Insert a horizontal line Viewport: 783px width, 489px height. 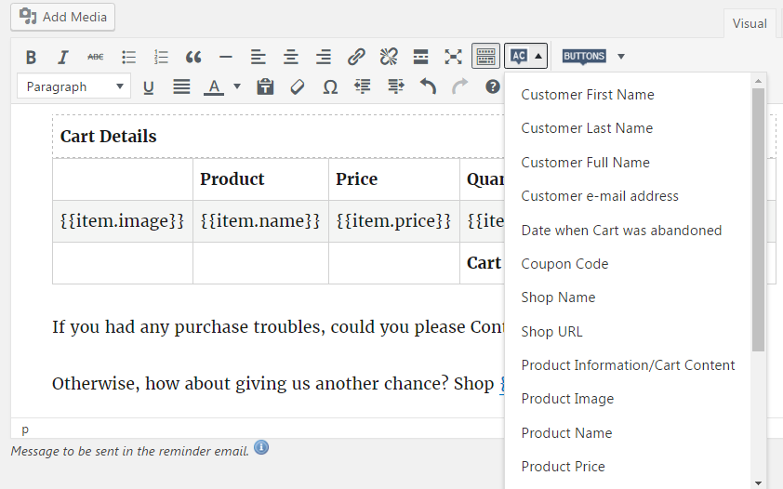[x=226, y=57]
